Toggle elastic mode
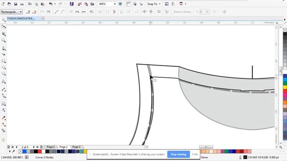This screenshot has height=161, width=287. click(x=159, y=12)
